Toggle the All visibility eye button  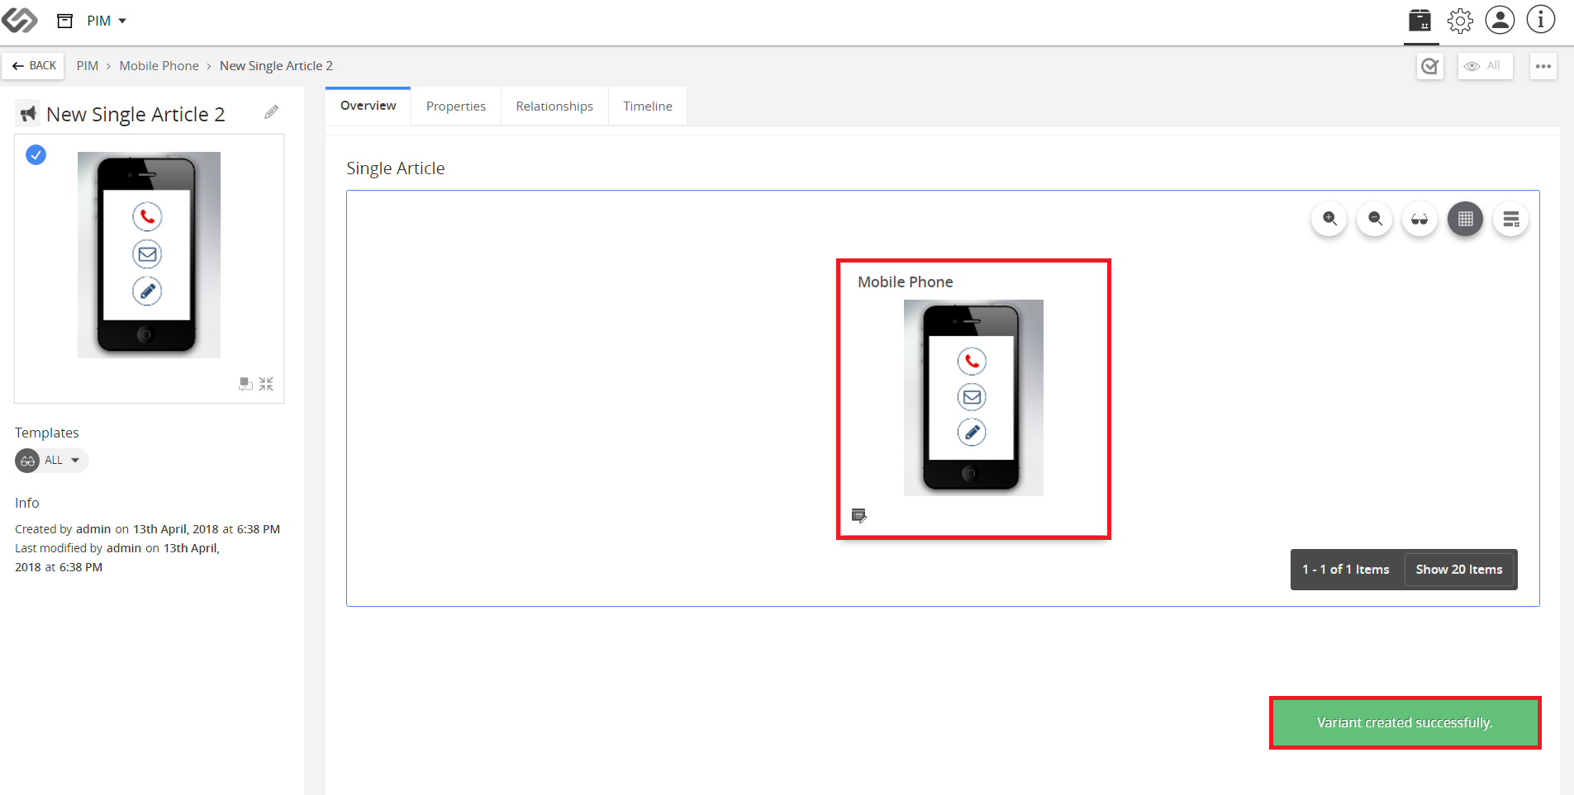pyautogui.click(x=1485, y=66)
